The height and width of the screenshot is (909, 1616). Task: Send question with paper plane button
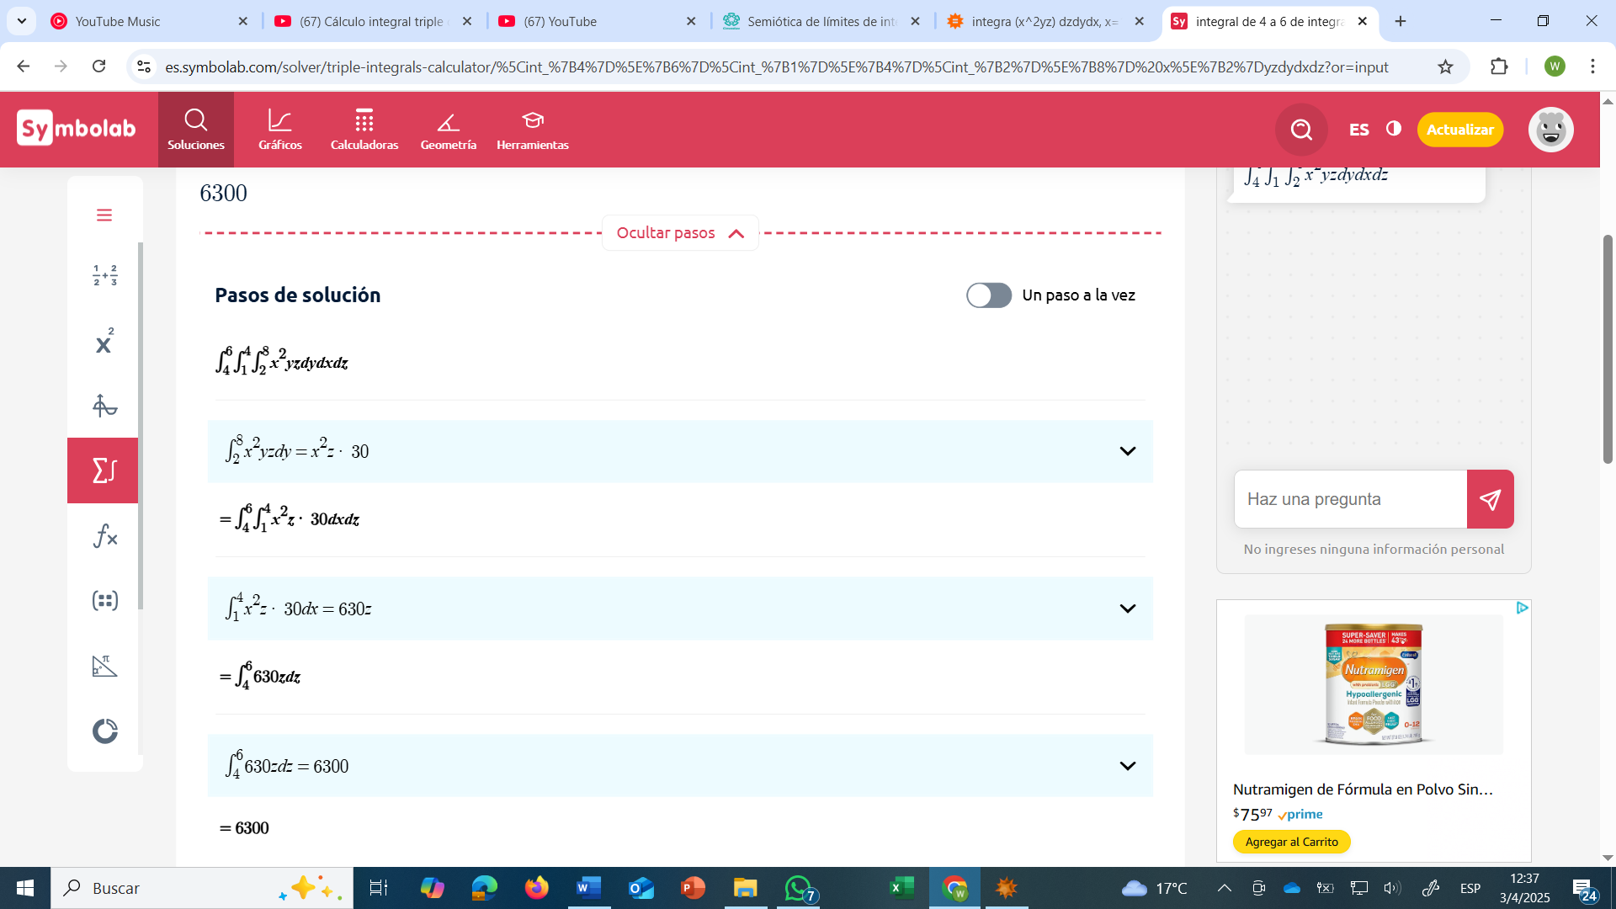click(x=1490, y=499)
